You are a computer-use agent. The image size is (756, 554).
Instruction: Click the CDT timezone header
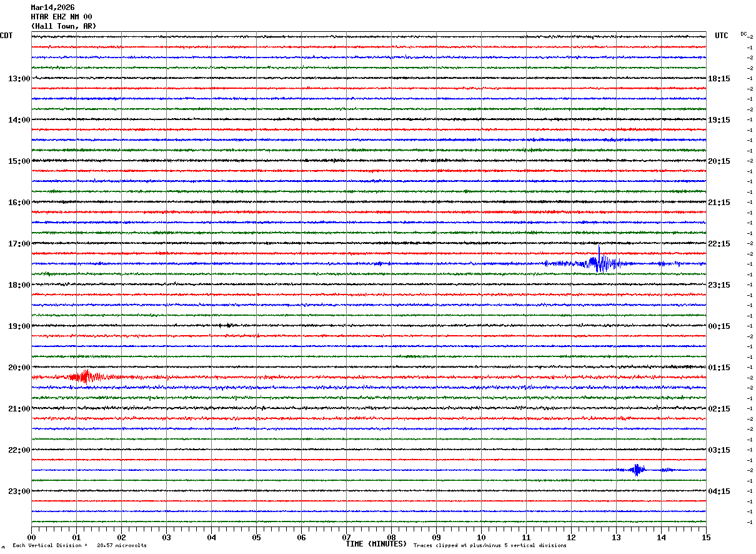[6, 36]
